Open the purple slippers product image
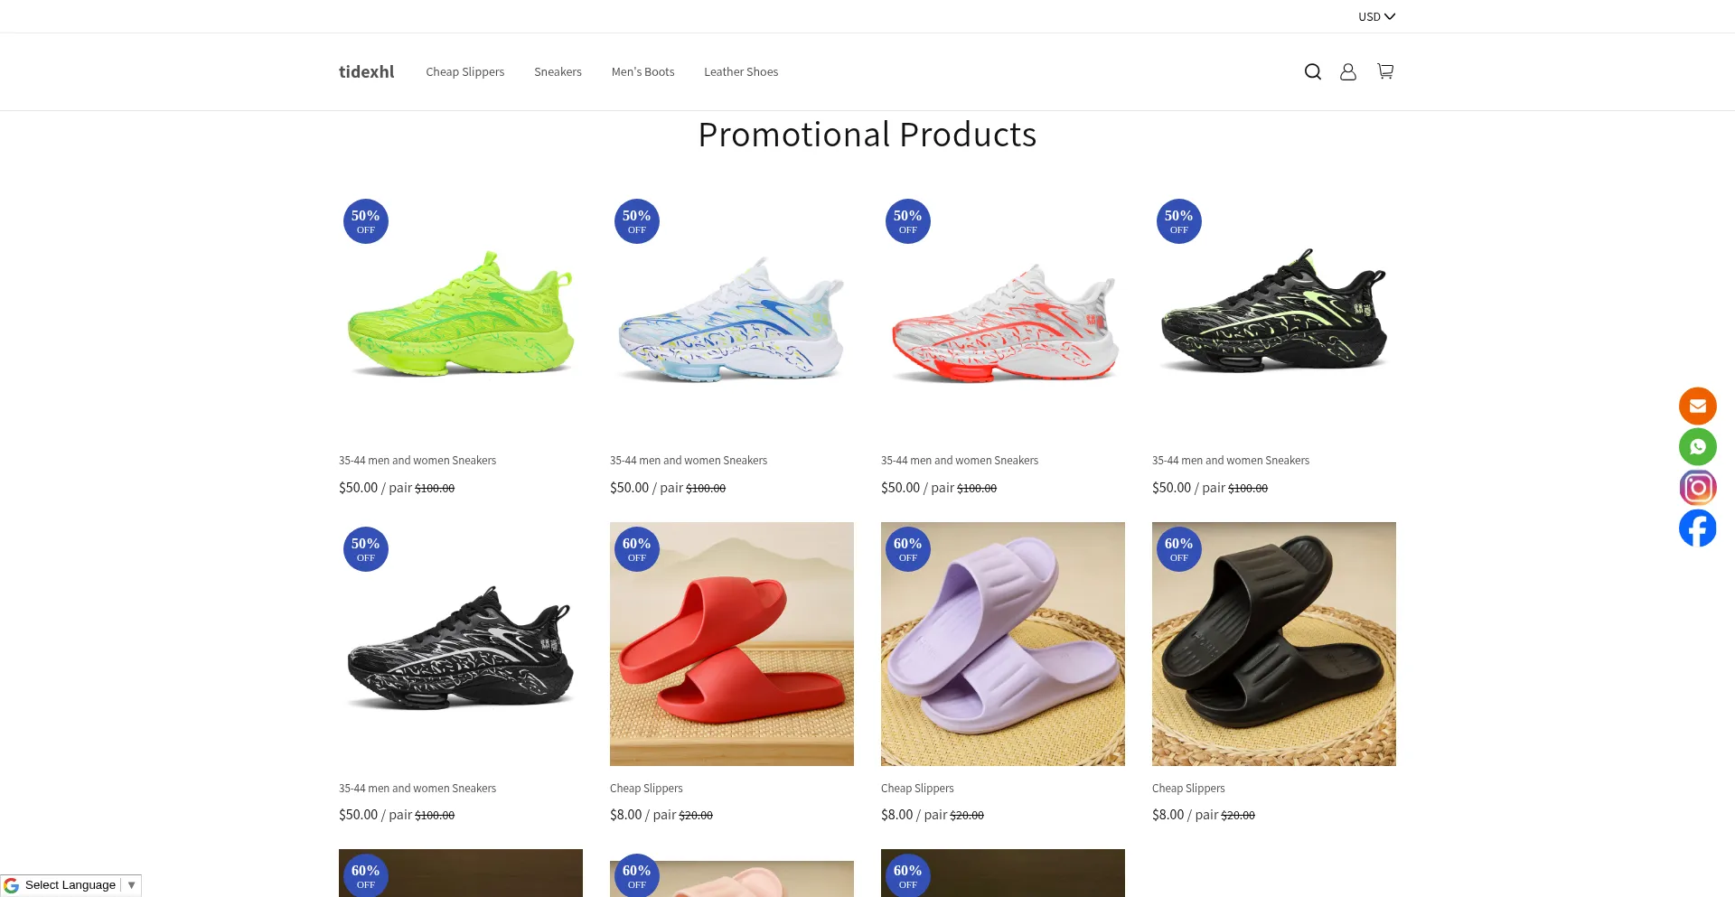The image size is (1735, 897). click(1003, 644)
